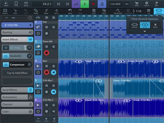Solo the Bass track

(x=54, y=66)
